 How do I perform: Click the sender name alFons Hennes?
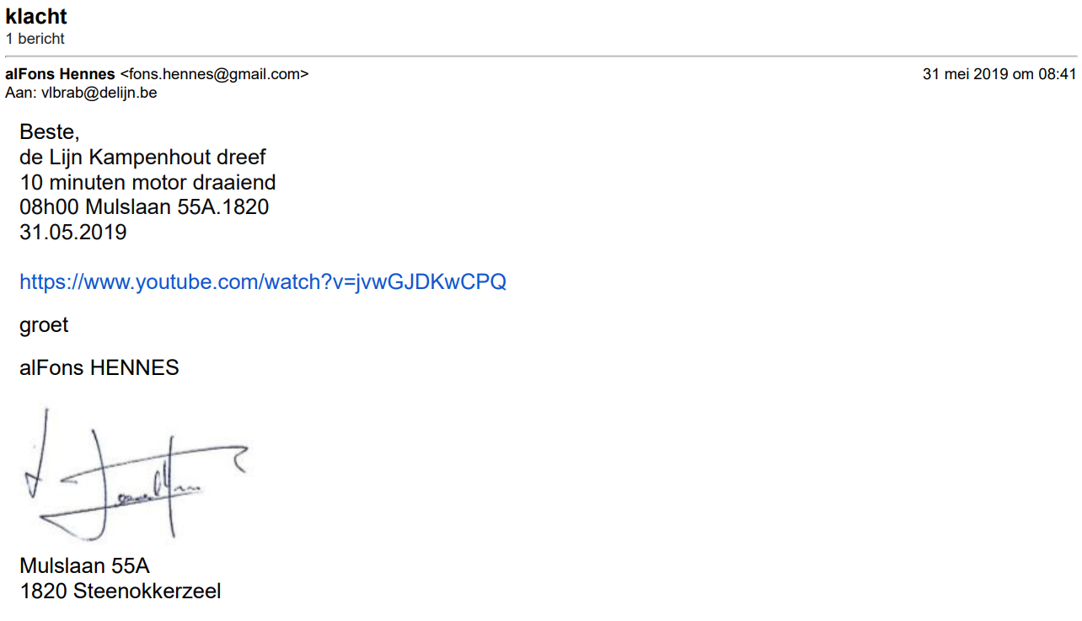(60, 74)
